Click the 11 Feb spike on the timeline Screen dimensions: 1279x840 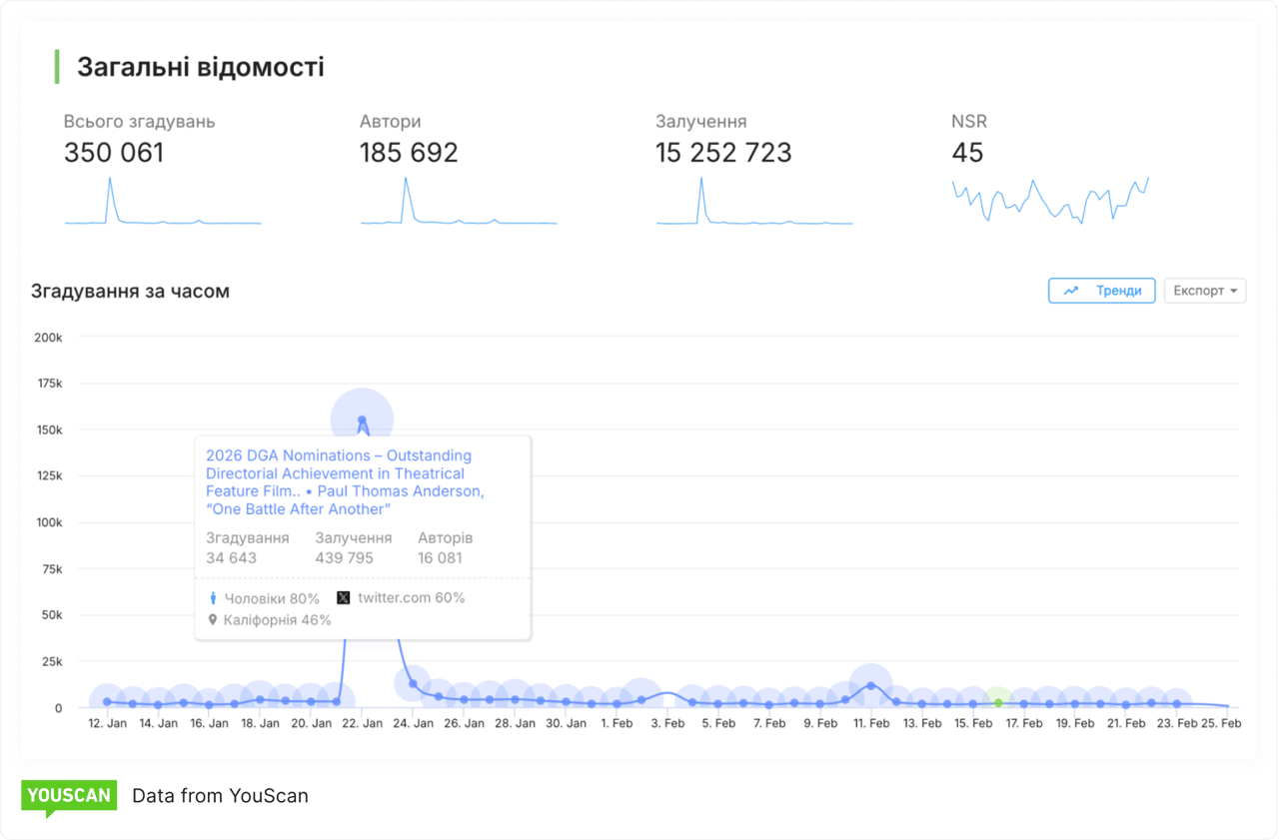pyautogui.click(x=870, y=684)
